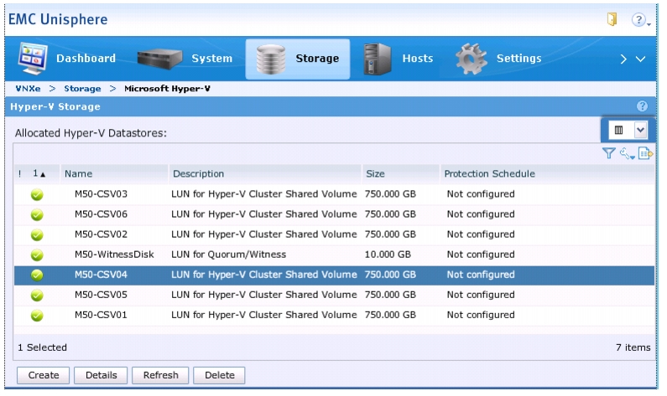Follow the VNXe breadcrumb link
This screenshot has width=667, height=396.
point(28,89)
